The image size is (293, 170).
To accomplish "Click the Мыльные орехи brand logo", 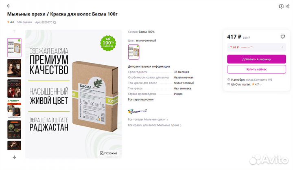I will coord(137,110).
